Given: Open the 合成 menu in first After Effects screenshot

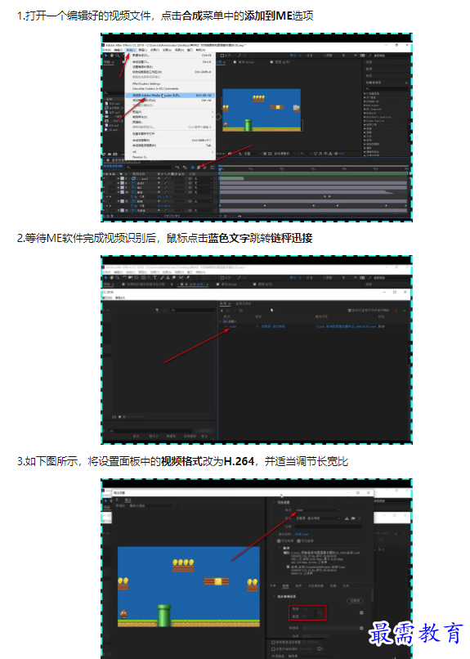Looking at the screenshot, I should (x=130, y=50).
